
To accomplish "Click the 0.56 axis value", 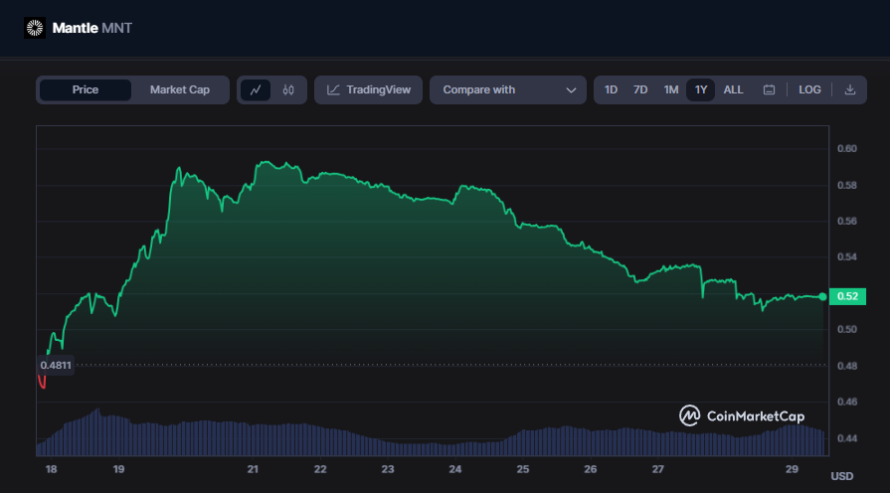I will 847,222.
